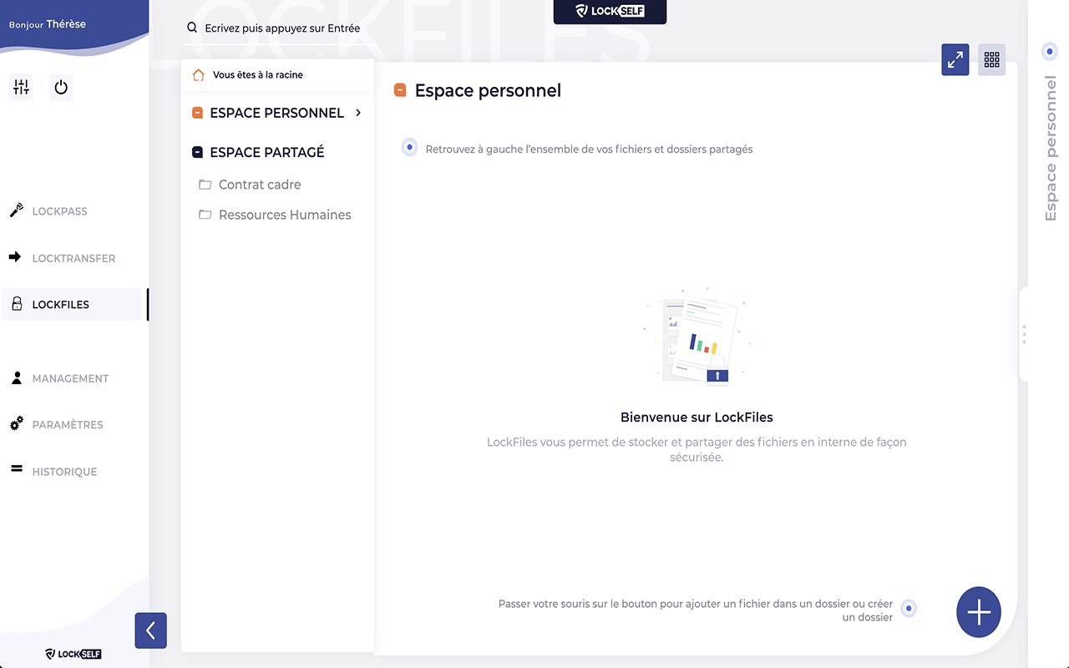
Task: Click "Vous êtes à la racine" breadcrumb
Action: pyautogui.click(x=258, y=75)
